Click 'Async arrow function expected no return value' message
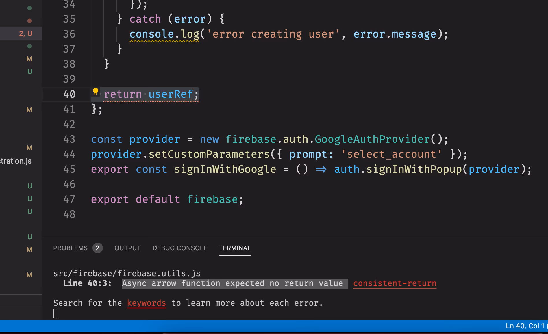Screen dimensions: 548x334 [x=232, y=283]
